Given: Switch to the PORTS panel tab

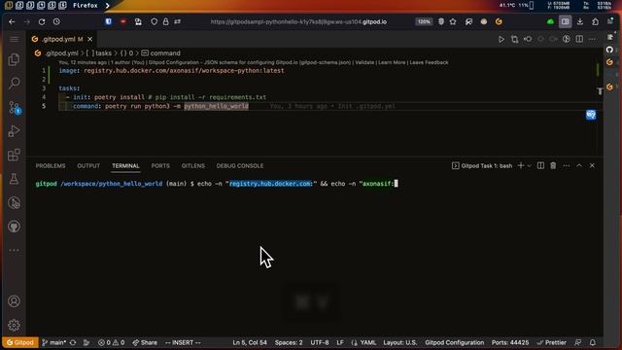Looking at the screenshot, I should (x=160, y=166).
